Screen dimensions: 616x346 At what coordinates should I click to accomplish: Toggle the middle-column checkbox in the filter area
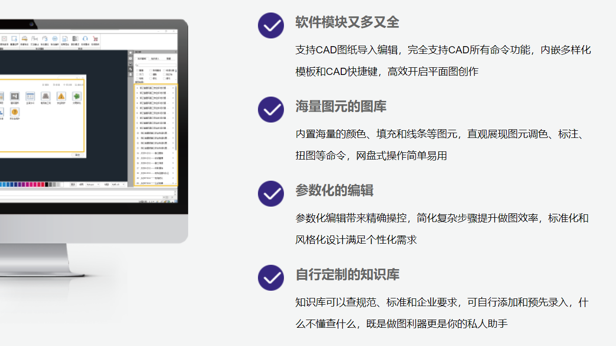click(151, 74)
